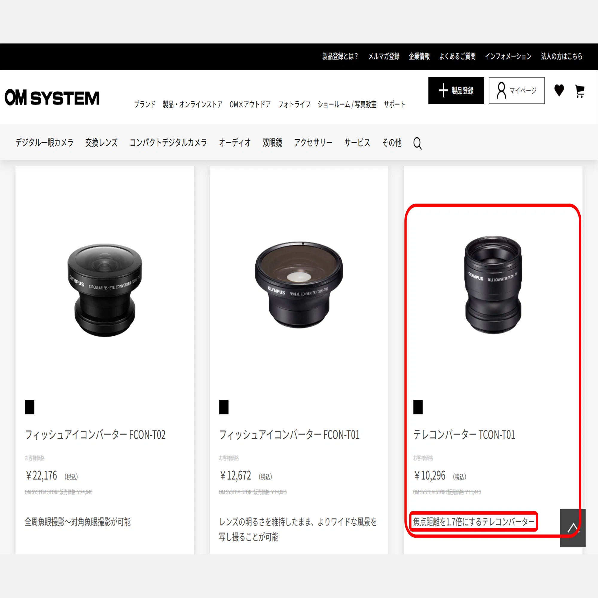Open メルマガ登録 link
Viewport: 598px width, 598px height.
click(x=384, y=56)
